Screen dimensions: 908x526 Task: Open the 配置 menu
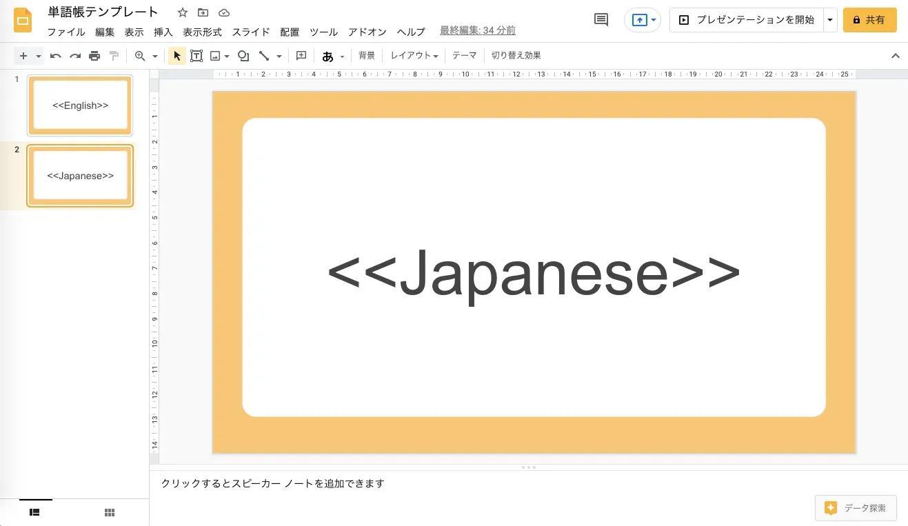pyautogui.click(x=290, y=32)
